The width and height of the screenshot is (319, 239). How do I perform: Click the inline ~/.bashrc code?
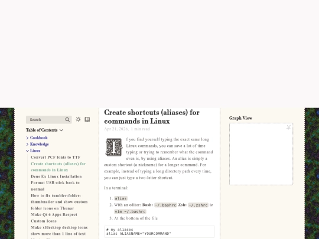click(165, 205)
